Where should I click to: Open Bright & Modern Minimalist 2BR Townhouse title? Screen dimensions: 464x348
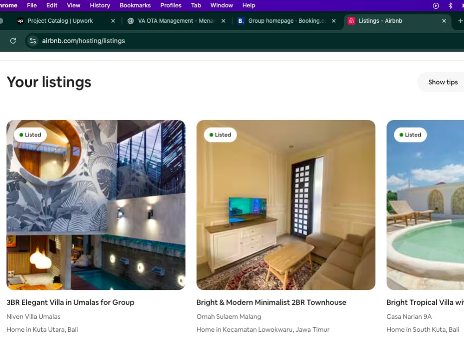271,303
